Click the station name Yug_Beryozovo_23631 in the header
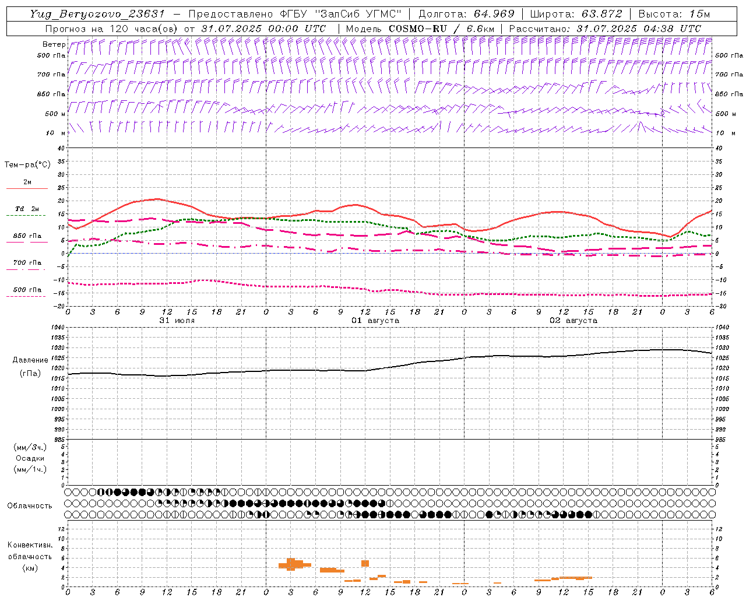 [x=97, y=14]
